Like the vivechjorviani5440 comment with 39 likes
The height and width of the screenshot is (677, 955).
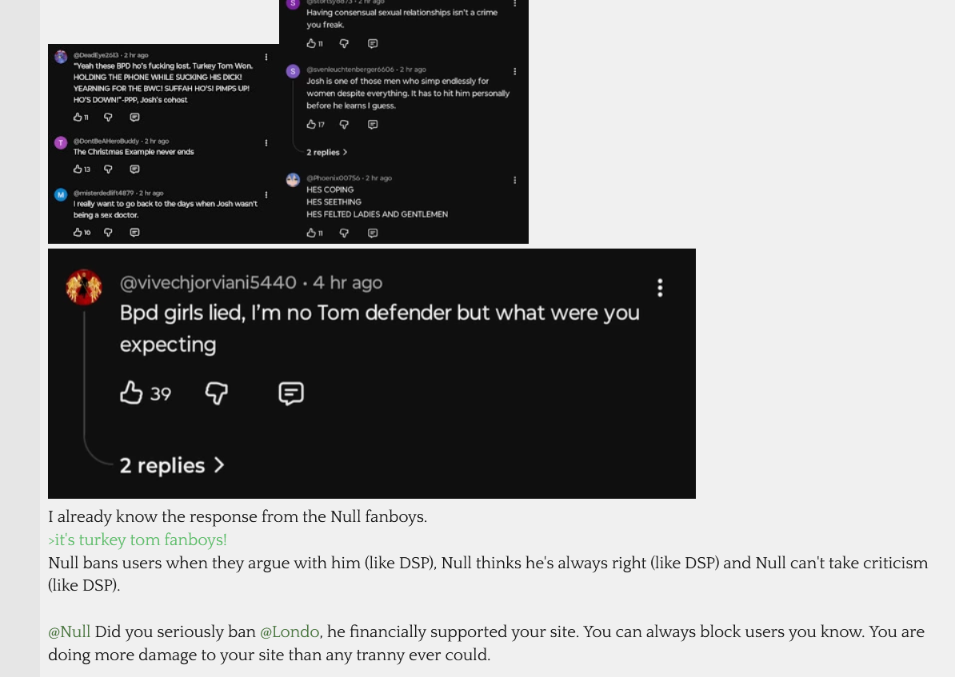point(132,393)
